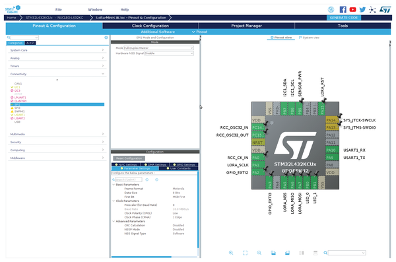Open DMA Settings tab

155,164
